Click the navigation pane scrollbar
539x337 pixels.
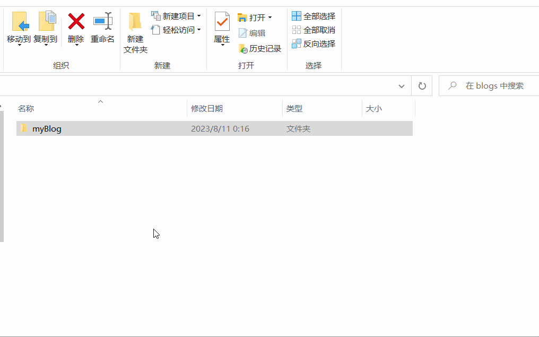click(x=2, y=176)
